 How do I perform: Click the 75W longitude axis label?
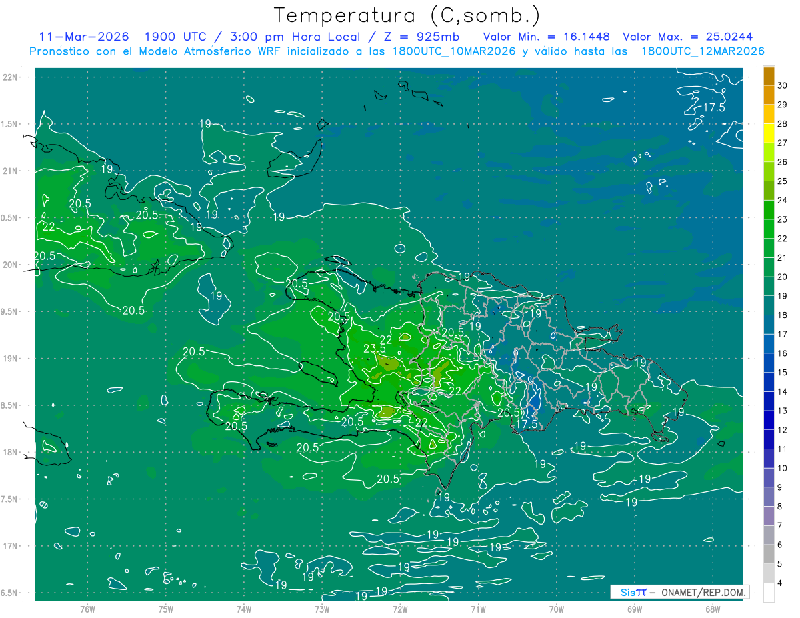tap(165, 609)
